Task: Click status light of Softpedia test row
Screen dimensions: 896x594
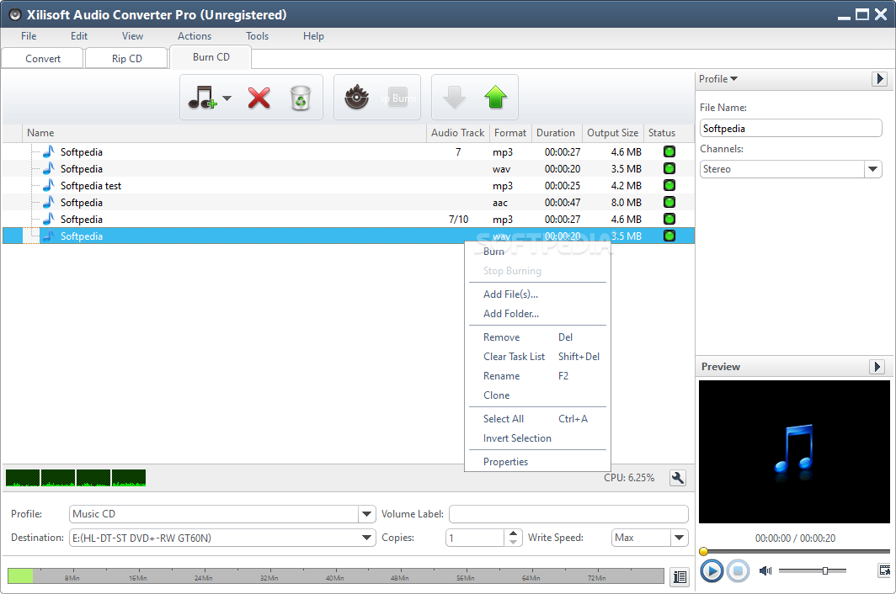Action: (669, 185)
